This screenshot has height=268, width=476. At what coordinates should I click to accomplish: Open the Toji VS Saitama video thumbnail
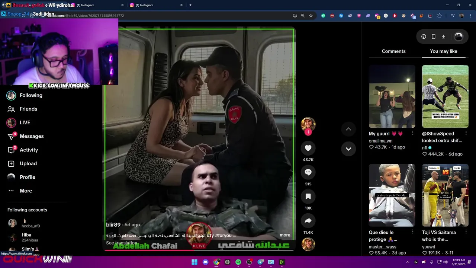[x=445, y=195]
